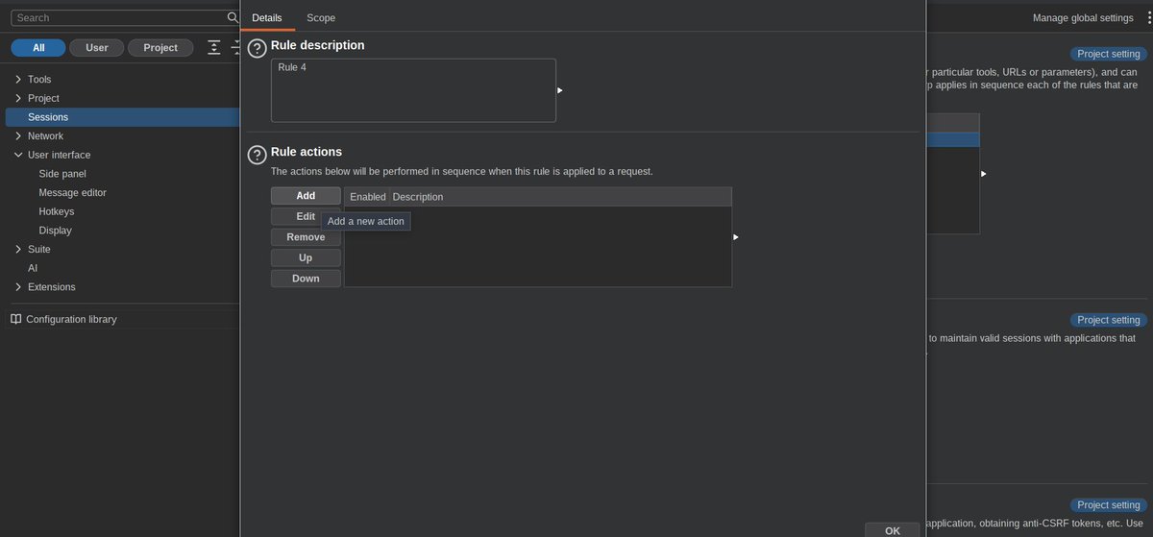The image size is (1153, 537).
Task: Click the Rule description text area
Action: [x=413, y=90]
